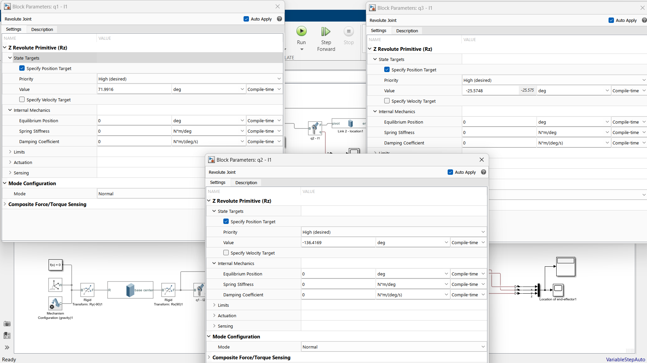Screen dimensions: 647x363
Task: Check Specify Velocity Target in q3 dialog
Action: pos(387,101)
